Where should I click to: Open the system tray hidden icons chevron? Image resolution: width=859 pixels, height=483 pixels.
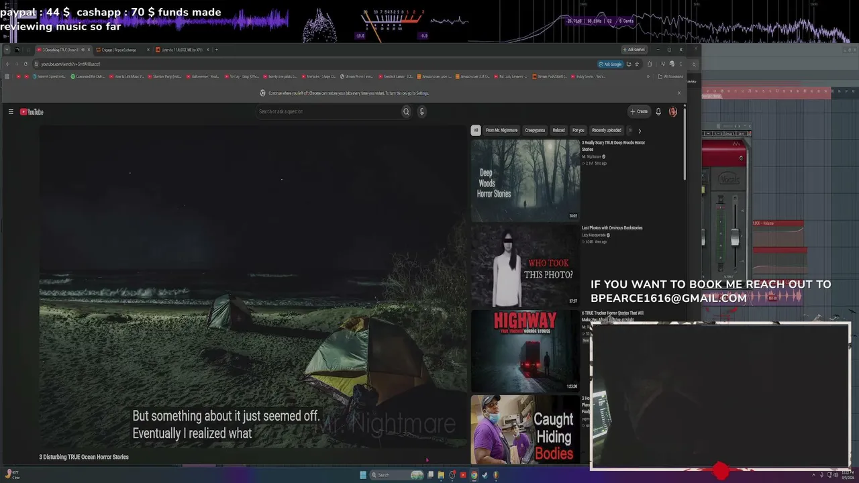tap(813, 475)
